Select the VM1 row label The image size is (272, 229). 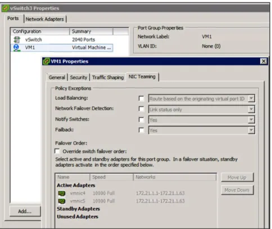(x=30, y=47)
